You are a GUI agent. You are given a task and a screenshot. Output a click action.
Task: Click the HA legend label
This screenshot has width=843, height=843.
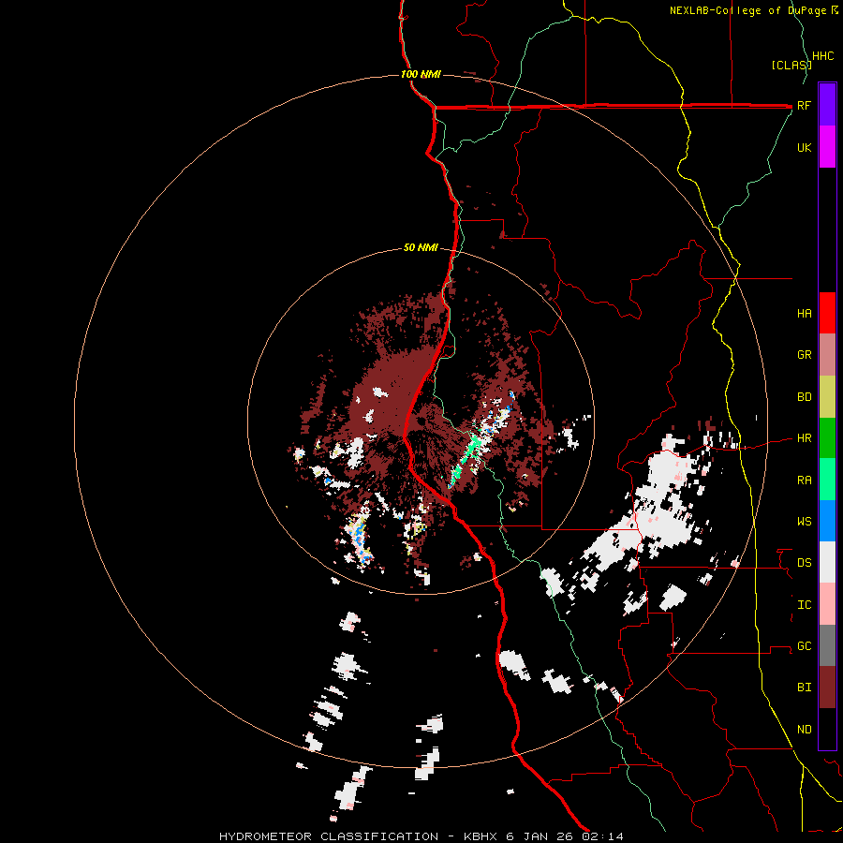[x=804, y=314]
